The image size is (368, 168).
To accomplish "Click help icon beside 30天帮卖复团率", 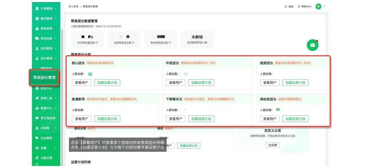I will 97,43.
